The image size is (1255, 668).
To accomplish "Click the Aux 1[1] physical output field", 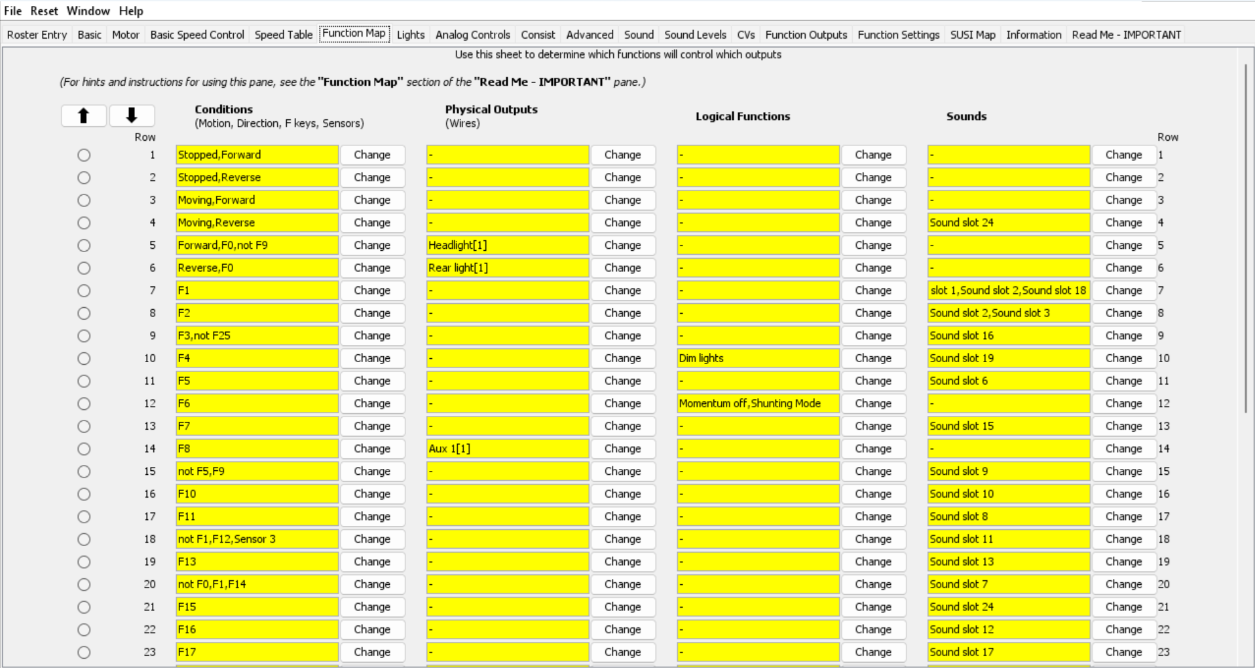I will tap(508, 449).
